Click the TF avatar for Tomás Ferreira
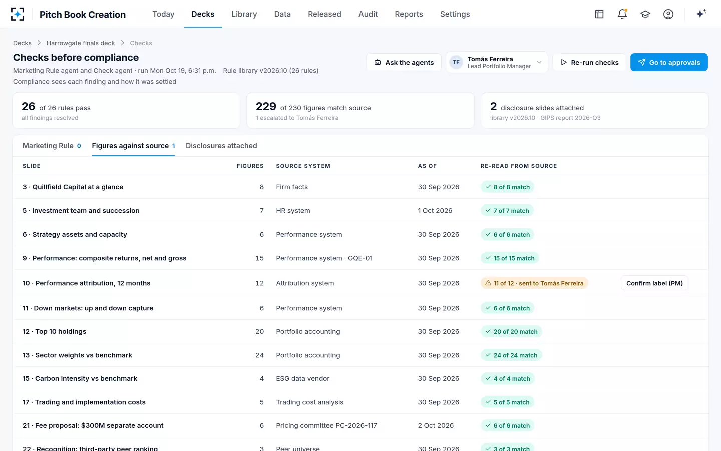The height and width of the screenshot is (451, 721). (456, 62)
